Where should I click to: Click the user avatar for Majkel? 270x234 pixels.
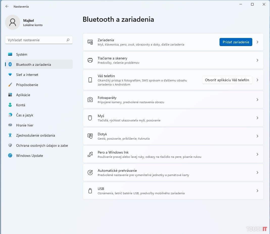[x=13, y=22]
